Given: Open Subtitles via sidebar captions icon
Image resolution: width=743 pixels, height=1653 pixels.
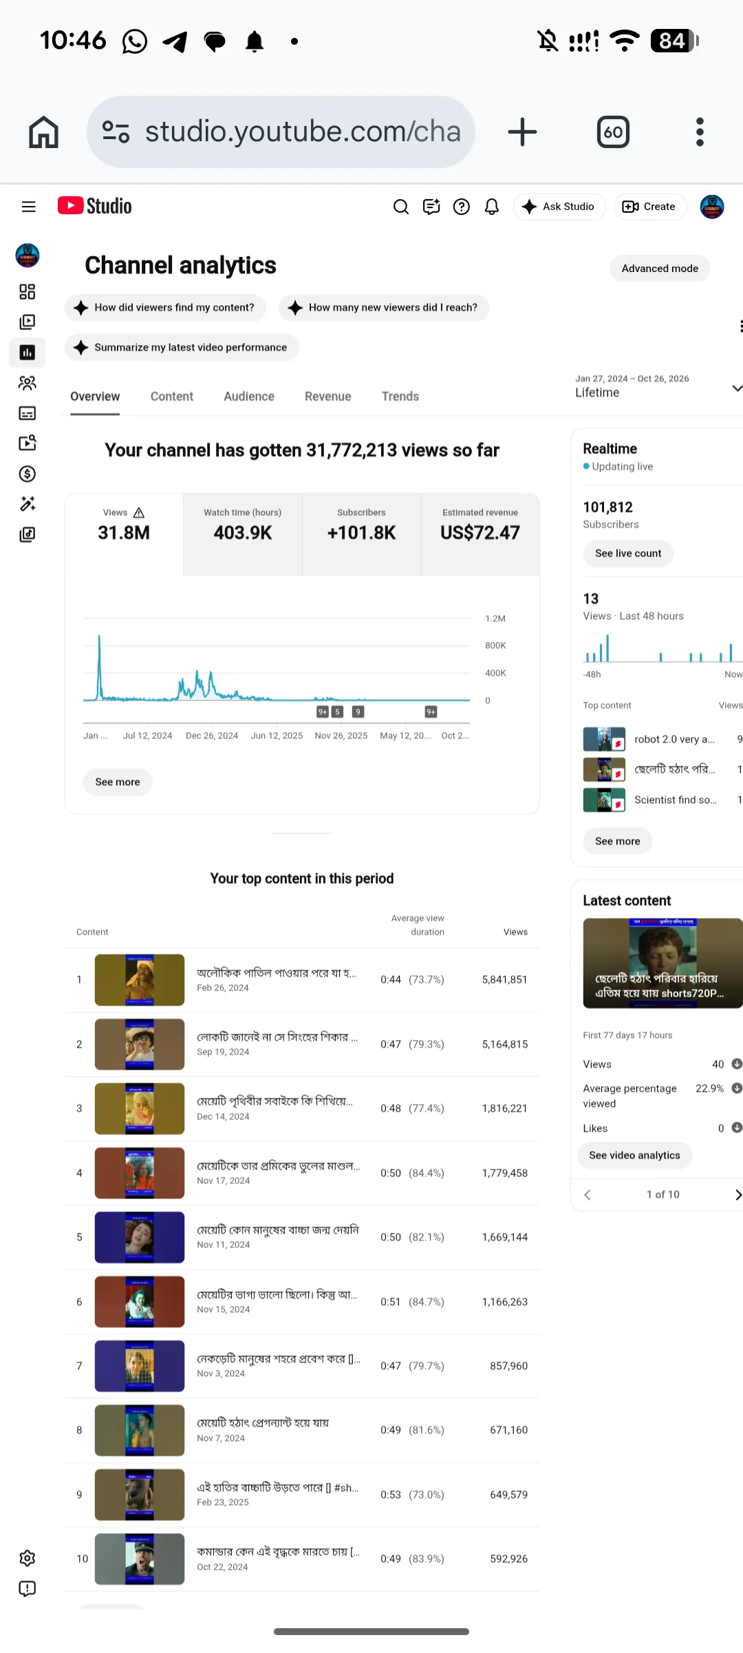Looking at the screenshot, I should 28,413.
